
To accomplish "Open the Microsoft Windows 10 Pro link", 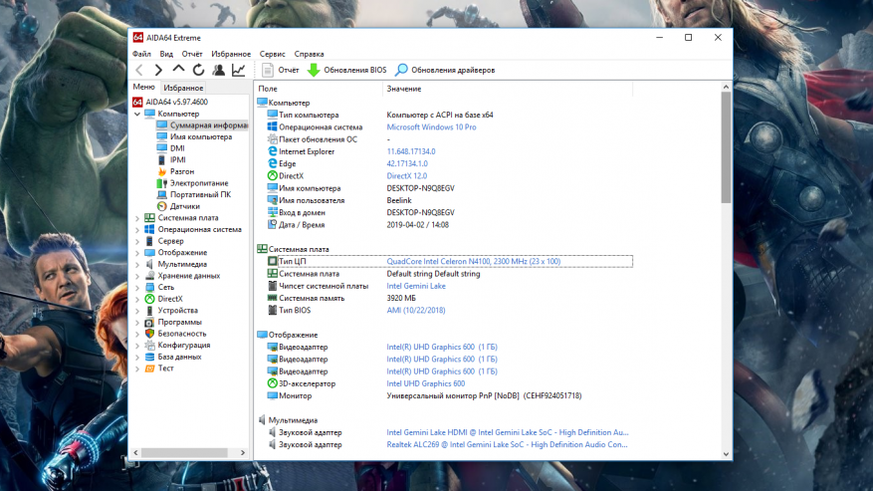I will tap(431, 127).
